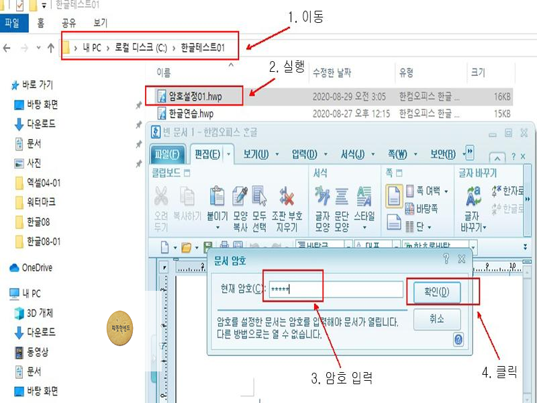Image resolution: width=537 pixels, height=403 pixels.
Task: Click the question mark in dialog title bar
Action: (446, 259)
